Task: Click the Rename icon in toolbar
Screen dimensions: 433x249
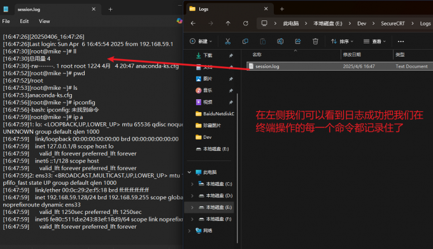Action: pos(280,41)
